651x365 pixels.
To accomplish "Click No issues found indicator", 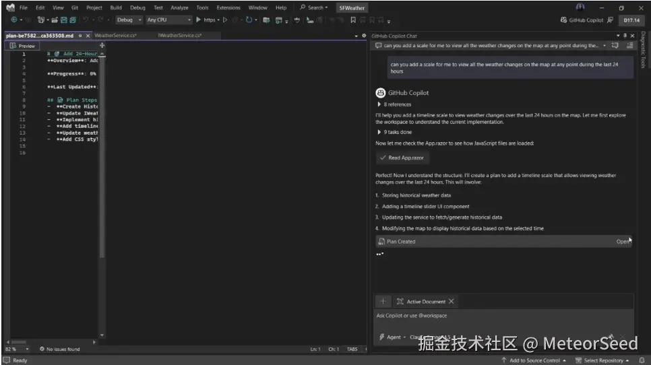I will tap(60, 350).
